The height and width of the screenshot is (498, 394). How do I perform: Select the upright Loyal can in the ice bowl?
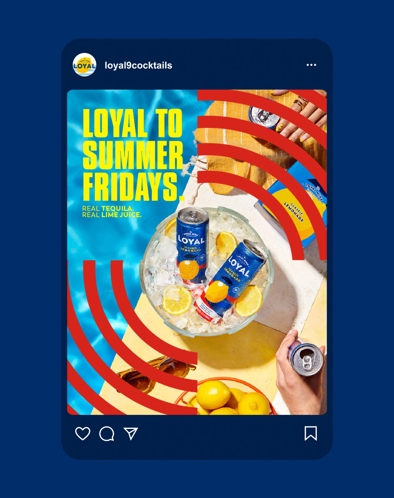[192, 245]
